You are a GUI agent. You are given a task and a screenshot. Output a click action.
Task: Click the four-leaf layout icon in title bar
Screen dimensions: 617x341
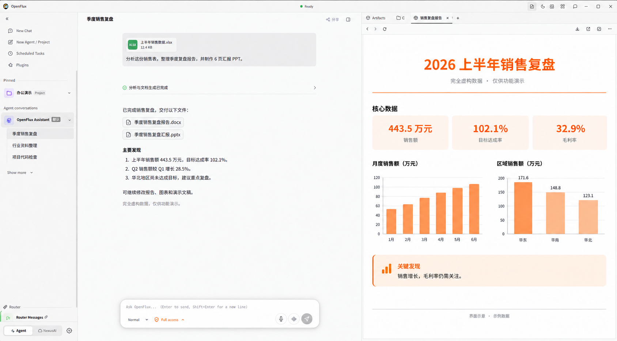point(552,7)
